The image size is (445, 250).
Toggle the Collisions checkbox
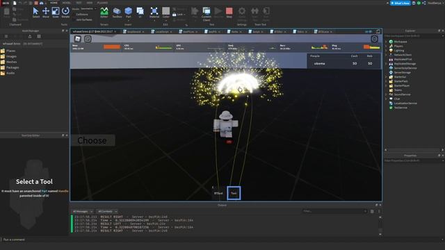click(74, 14)
